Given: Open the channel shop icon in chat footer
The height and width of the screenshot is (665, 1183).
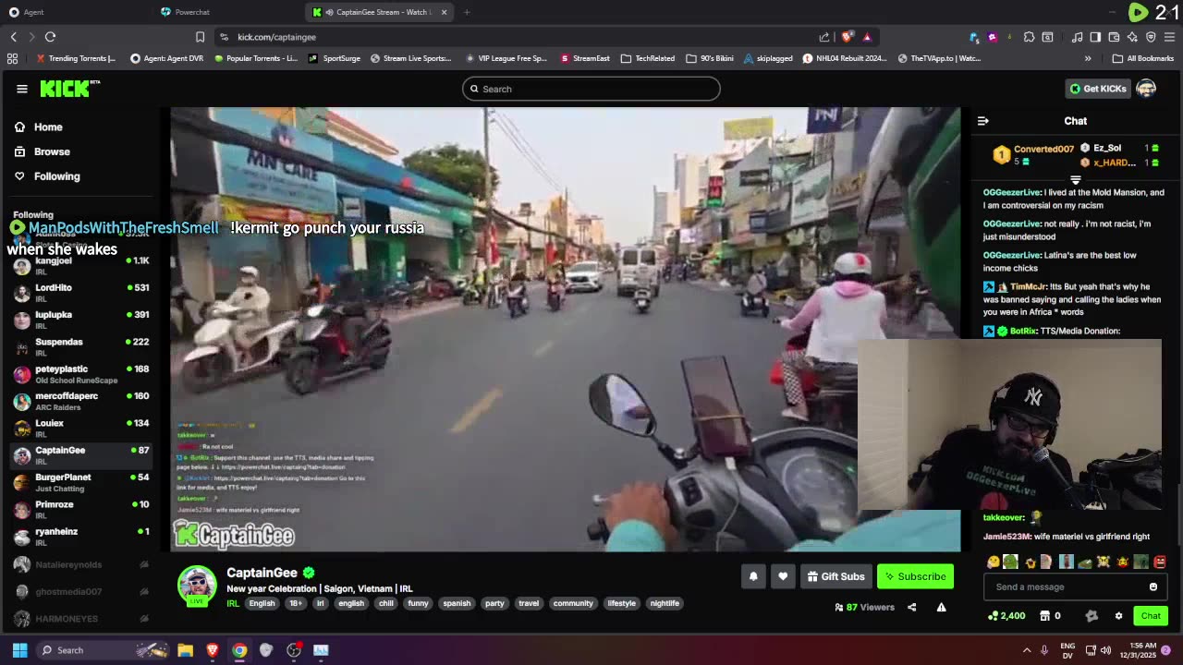Looking at the screenshot, I should (x=1044, y=616).
